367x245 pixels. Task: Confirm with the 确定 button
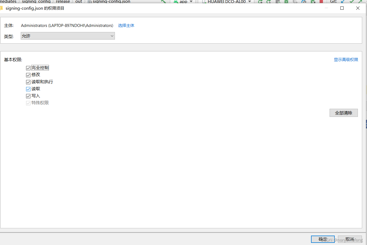point(323,239)
